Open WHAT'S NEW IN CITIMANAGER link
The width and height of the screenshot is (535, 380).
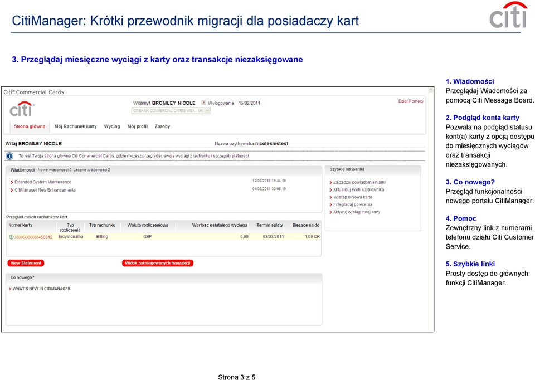click(42, 289)
